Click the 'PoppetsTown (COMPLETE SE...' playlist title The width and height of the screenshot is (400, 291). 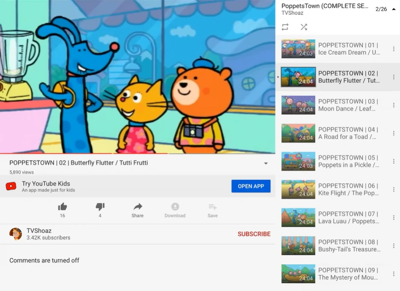click(325, 6)
